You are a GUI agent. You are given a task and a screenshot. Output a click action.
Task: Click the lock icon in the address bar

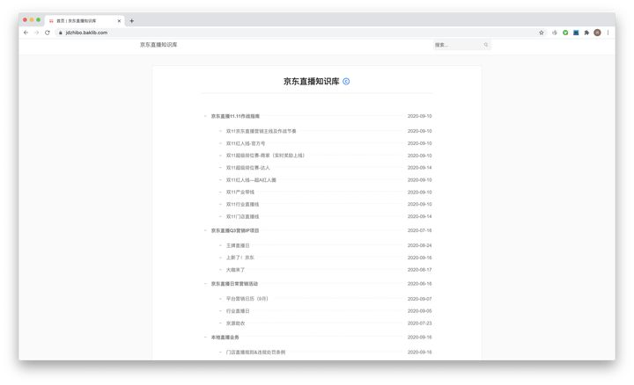point(60,33)
